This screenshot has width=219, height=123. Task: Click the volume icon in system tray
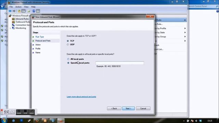(196, 121)
